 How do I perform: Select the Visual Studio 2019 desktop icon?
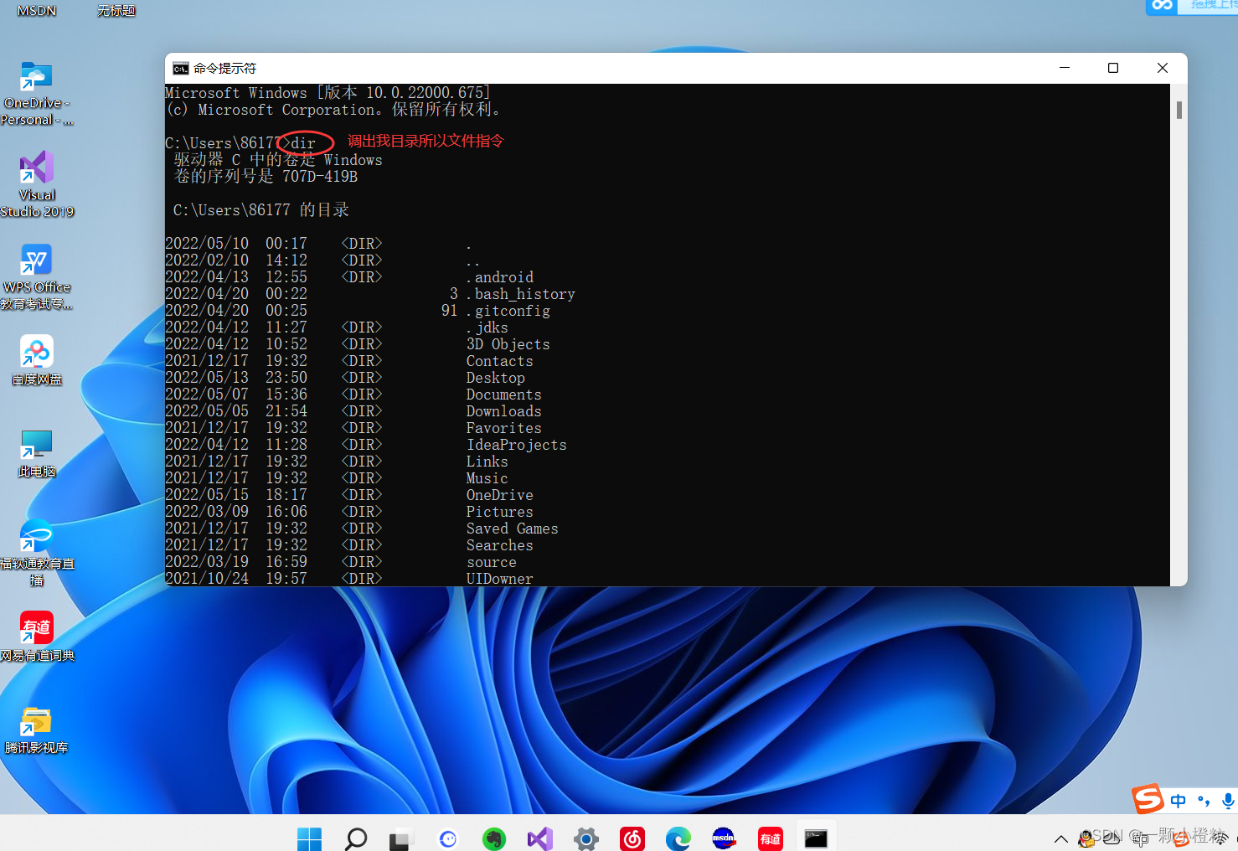coord(37,184)
